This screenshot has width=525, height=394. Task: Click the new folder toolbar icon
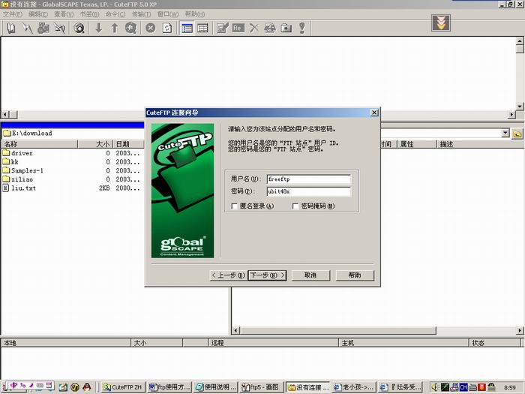coord(286,29)
